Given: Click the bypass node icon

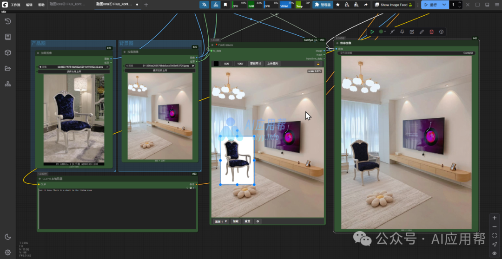Looking at the screenshot, I should (x=392, y=32).
